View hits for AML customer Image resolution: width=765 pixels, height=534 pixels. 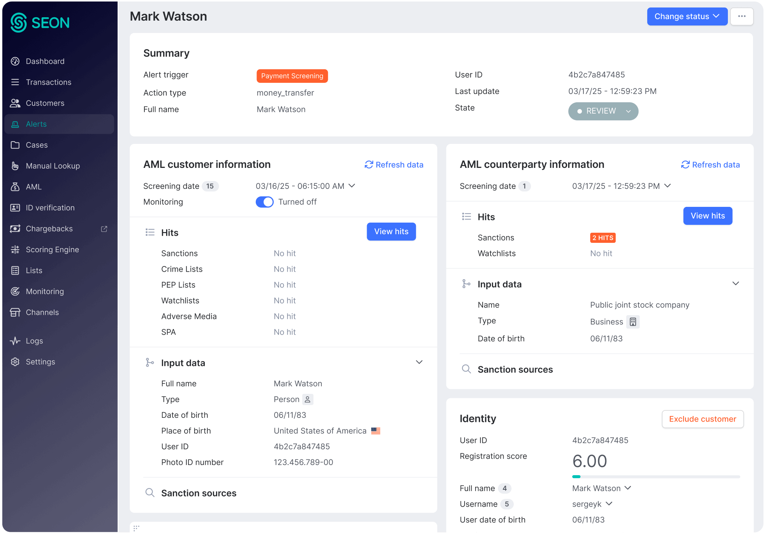[x=391, y=232]
